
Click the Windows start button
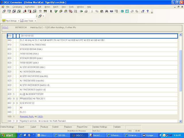tap(8, 135)
